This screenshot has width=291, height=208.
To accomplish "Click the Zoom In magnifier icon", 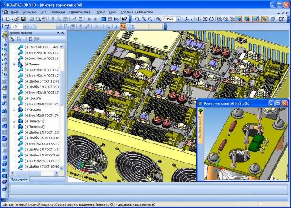I will [144, 19].
